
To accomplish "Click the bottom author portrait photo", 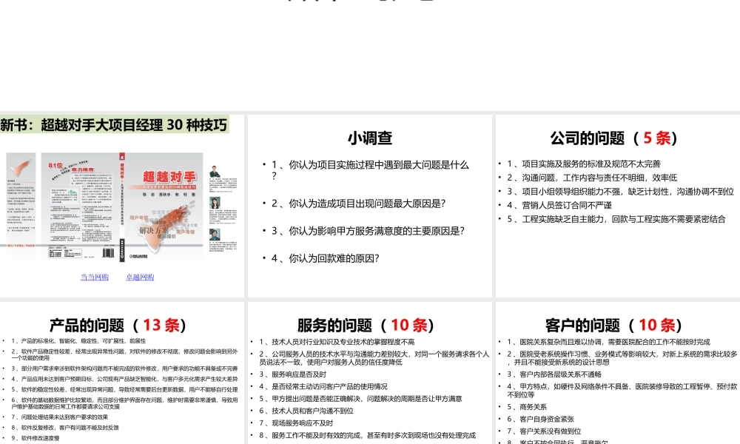I will [x=214, y=234].
